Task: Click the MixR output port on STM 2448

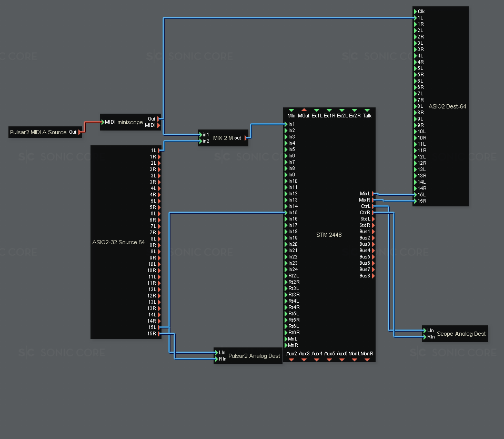Action: (x=373, y=200)
